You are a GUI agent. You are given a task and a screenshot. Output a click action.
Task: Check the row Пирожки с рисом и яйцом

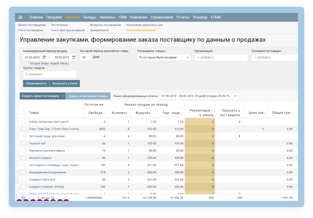(x=24, y=151)
